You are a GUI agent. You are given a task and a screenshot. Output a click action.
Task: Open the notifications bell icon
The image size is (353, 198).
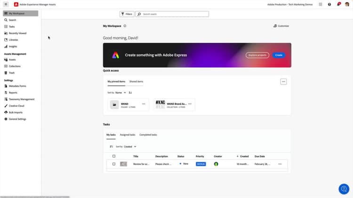[x=338, y=4]
